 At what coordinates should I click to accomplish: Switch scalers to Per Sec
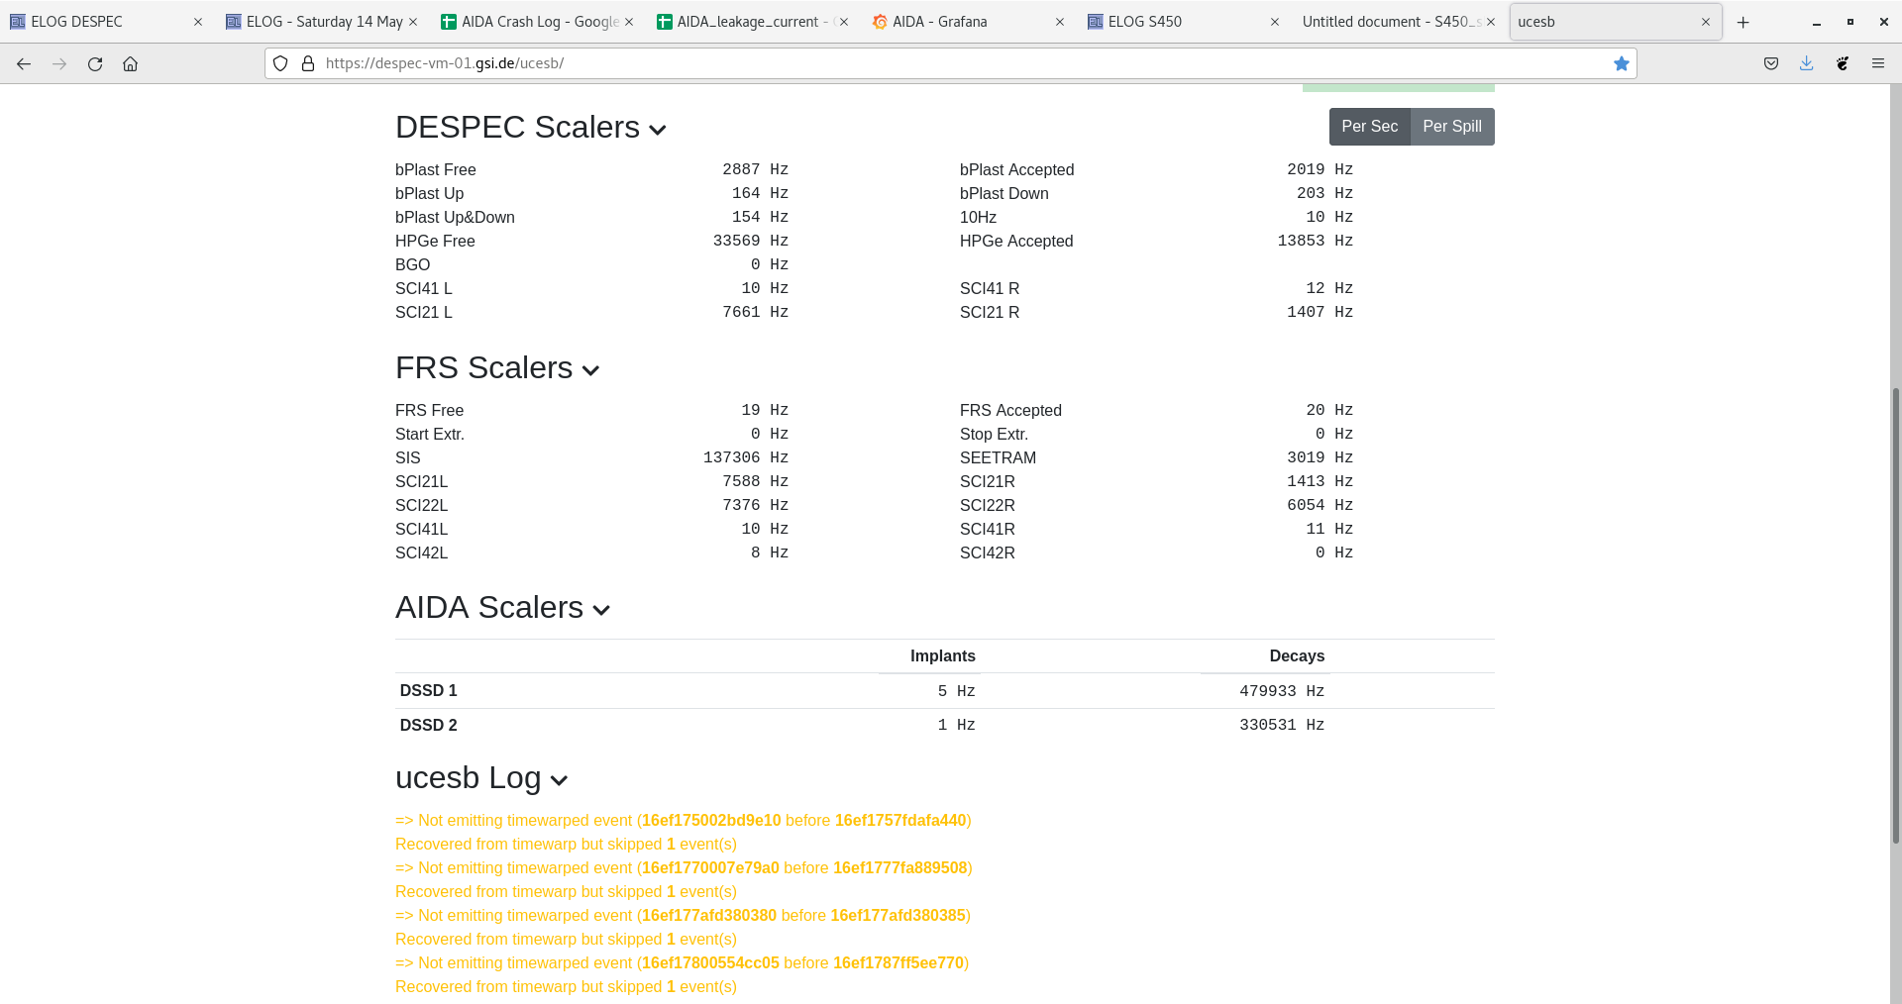pos(1369,127)
